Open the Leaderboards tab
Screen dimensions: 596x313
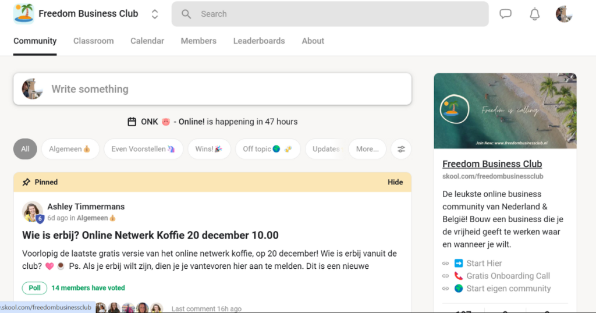(259, 41)
